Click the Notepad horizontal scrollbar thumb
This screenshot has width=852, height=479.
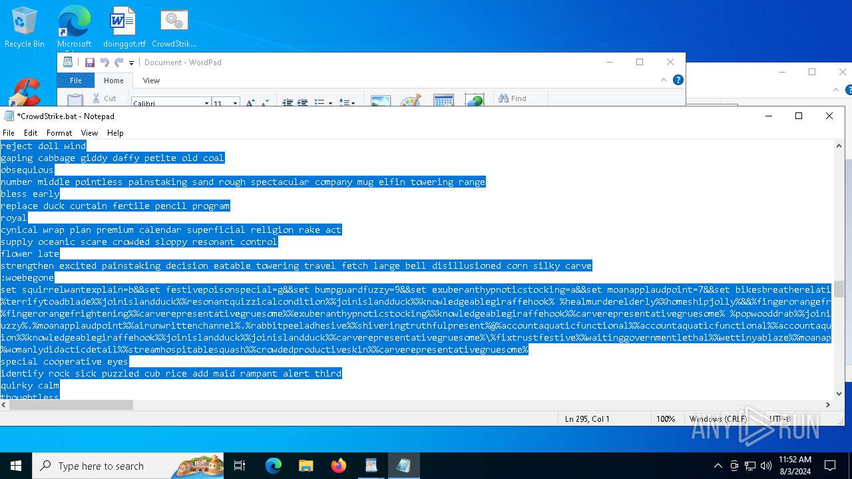tap(71, 404)
